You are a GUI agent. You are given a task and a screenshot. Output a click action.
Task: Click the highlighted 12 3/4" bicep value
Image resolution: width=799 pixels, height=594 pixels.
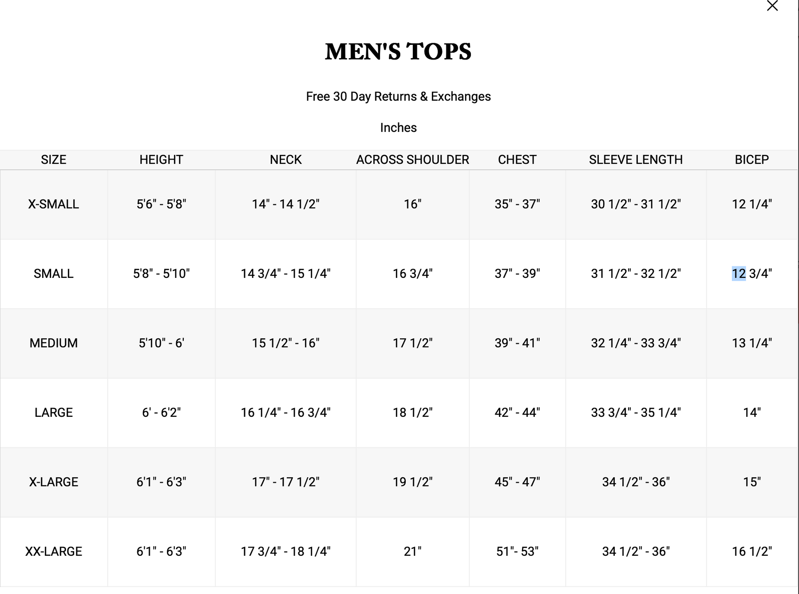(x=752, y=273)
